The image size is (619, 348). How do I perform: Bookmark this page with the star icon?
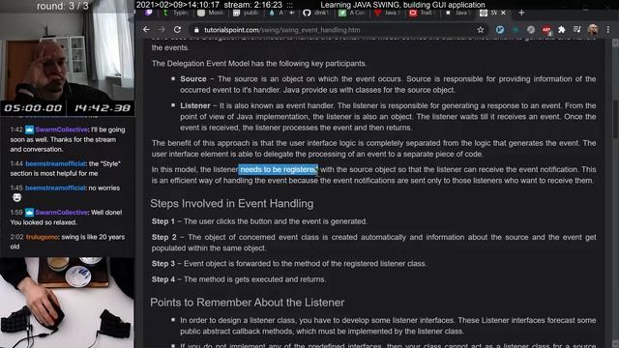point(481,30)
